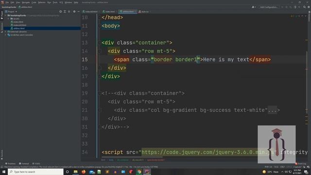Open the Terminal tool window
311x175 pixels.
24,164
